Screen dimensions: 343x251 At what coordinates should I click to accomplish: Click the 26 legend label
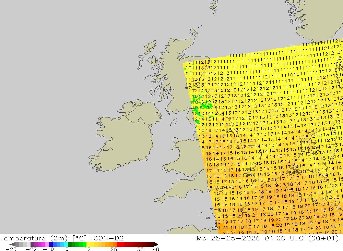coord(114,249)
